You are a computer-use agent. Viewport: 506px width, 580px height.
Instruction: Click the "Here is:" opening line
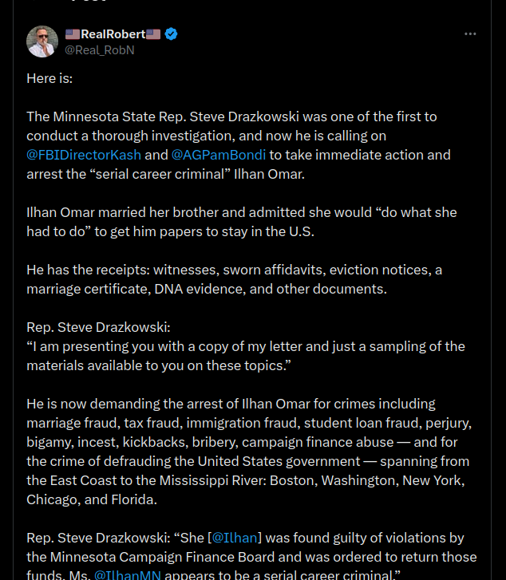click(49, 78)
